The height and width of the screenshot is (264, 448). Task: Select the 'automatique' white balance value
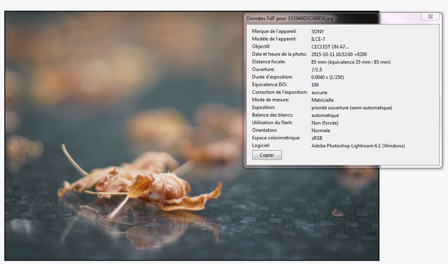325,115
